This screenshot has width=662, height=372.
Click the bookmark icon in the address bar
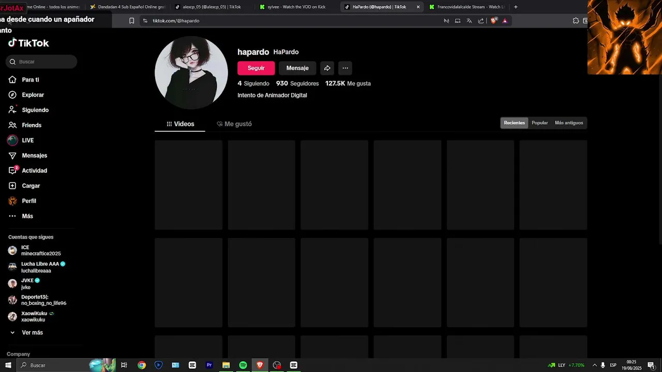click(x=131, y=21)
